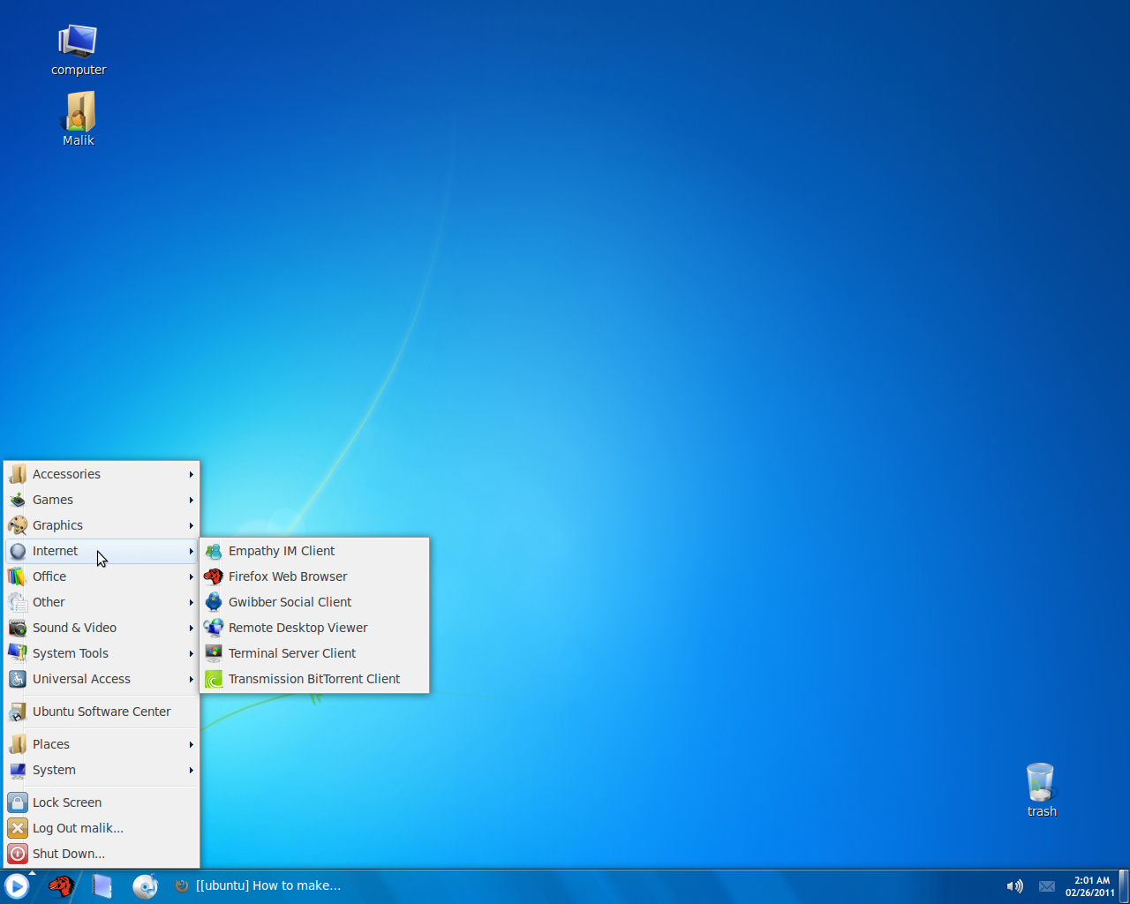Expand the Sound & Video submenu
The image size is (1130, 904).
tap(75, 627)
